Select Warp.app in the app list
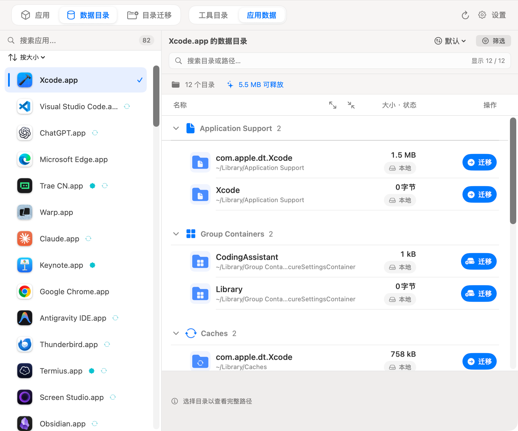The width and height of the screenshot is (518, 431). tap(76, 212)
